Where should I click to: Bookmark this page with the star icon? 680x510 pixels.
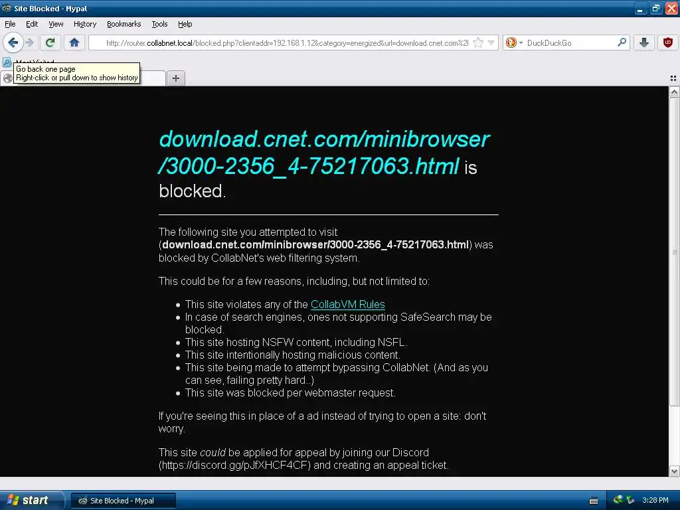click(x=478, y=42)
